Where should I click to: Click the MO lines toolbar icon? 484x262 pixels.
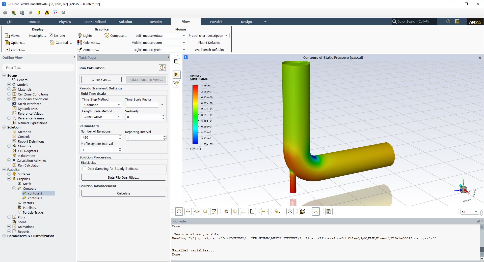pyautogui.click(x=63, y=12)
